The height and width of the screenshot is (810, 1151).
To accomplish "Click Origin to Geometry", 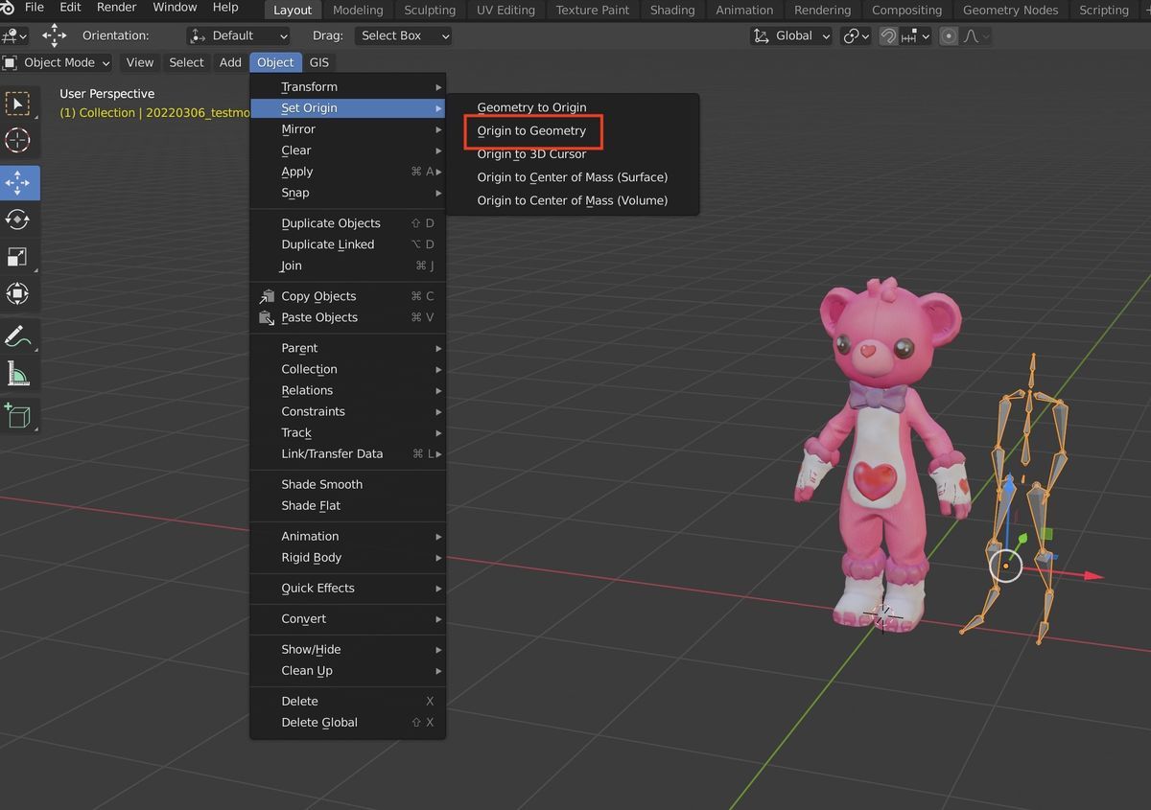I will pos(532,130).
